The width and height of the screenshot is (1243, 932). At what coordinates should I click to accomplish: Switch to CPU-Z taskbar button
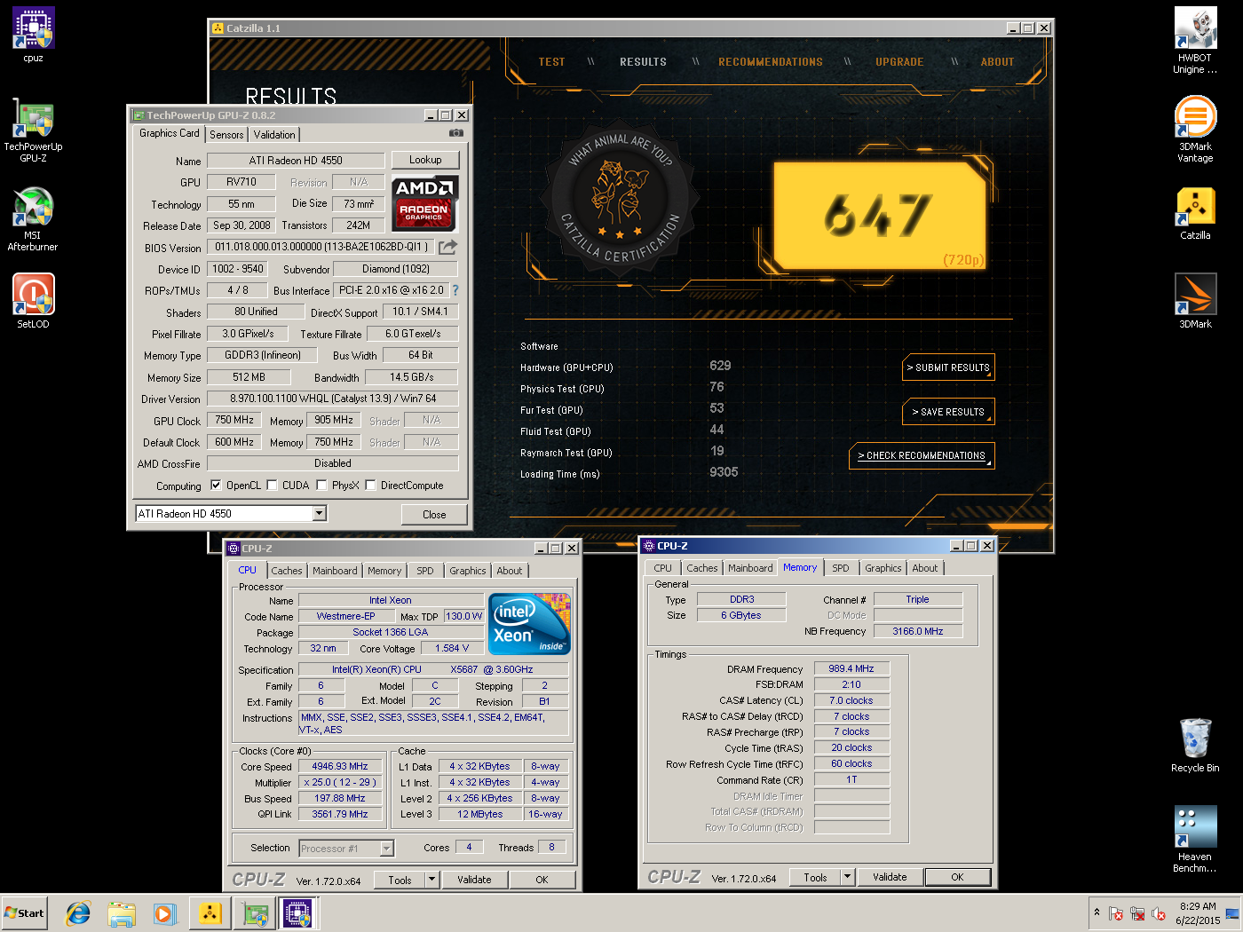tap(297, 912)
